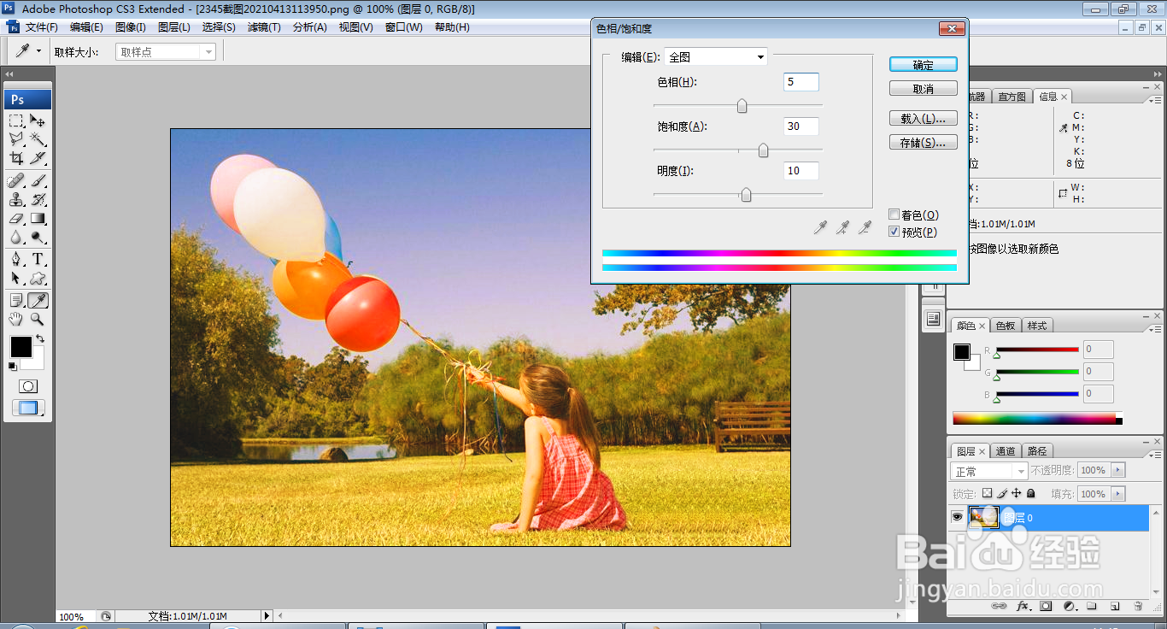Open the fill slider arrow

[x=1118, y=494]
